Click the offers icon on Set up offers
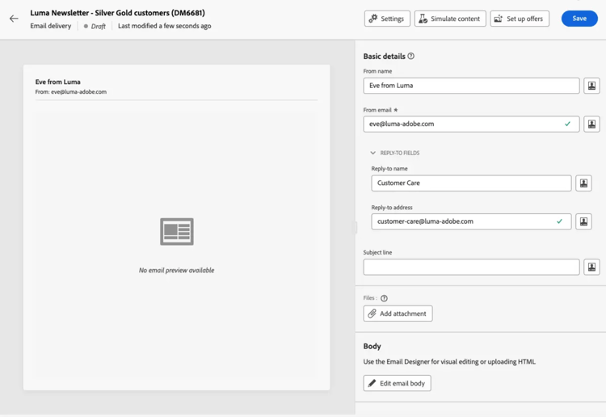The width and height of the screenshot is (606, 417). (499, 19)
